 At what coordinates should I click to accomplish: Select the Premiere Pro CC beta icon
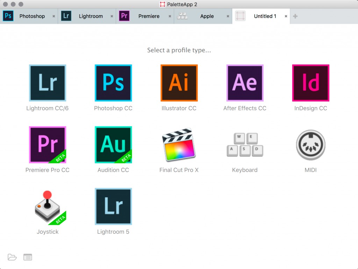(48, 145)
